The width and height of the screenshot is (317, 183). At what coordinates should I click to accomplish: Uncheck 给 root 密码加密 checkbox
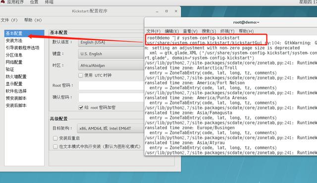click(x=81, y=108)
